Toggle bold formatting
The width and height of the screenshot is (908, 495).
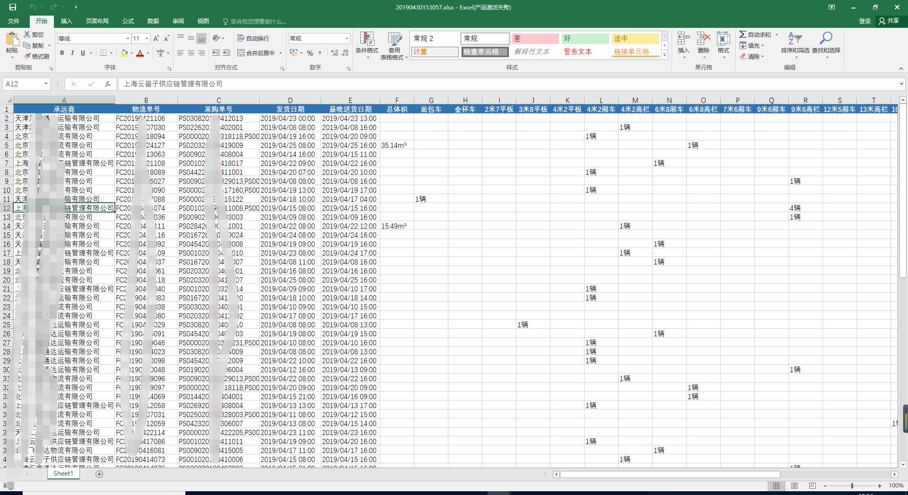pos(62,53)
